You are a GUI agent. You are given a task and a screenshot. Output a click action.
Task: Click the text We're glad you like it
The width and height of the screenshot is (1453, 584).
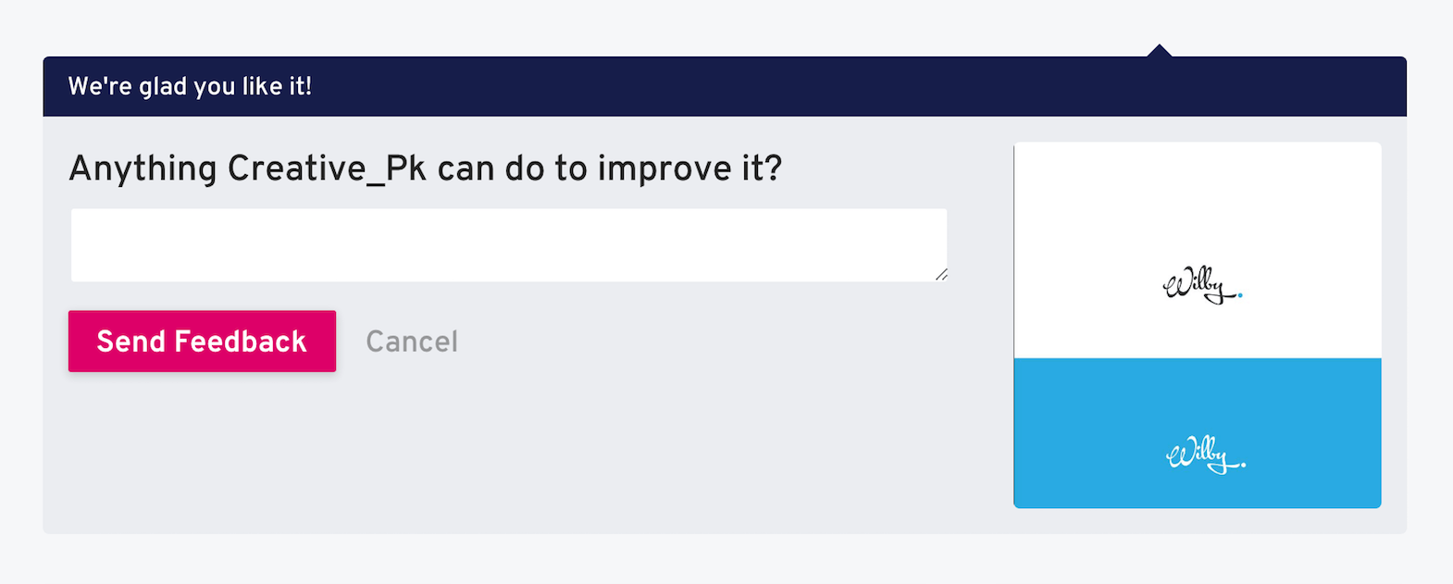point(191,86)
